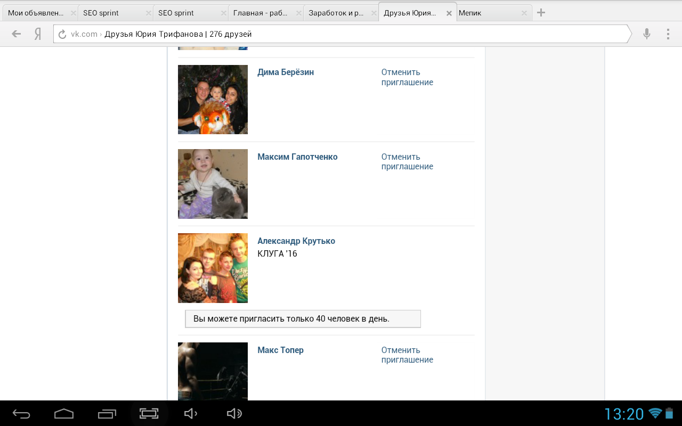Cancel invitation for Макс Топер

[407, 355]
